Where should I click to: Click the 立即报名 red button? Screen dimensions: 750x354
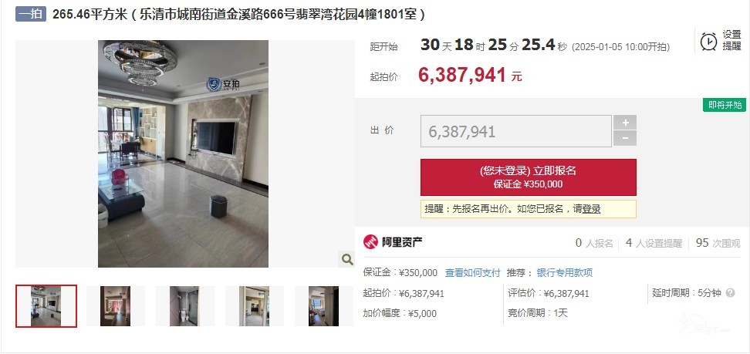pyautogui.click(x=528, y=177)
